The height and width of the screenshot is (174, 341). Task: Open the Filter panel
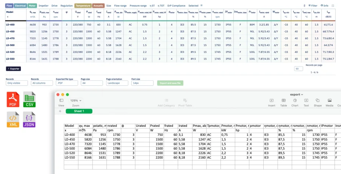click(x=313, y=6)
